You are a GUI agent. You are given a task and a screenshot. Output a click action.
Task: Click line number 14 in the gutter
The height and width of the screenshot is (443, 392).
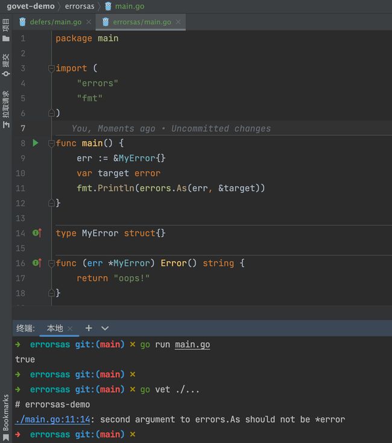21,233
